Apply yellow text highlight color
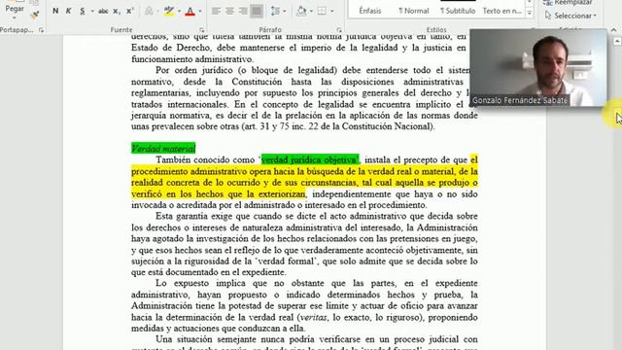 [x=169, y=11]
